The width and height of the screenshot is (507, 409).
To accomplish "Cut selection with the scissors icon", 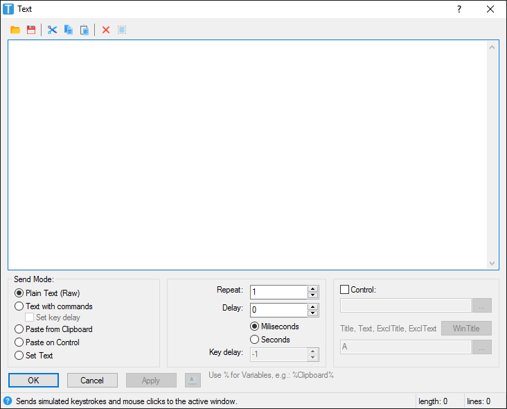I will tap(52, 30).
